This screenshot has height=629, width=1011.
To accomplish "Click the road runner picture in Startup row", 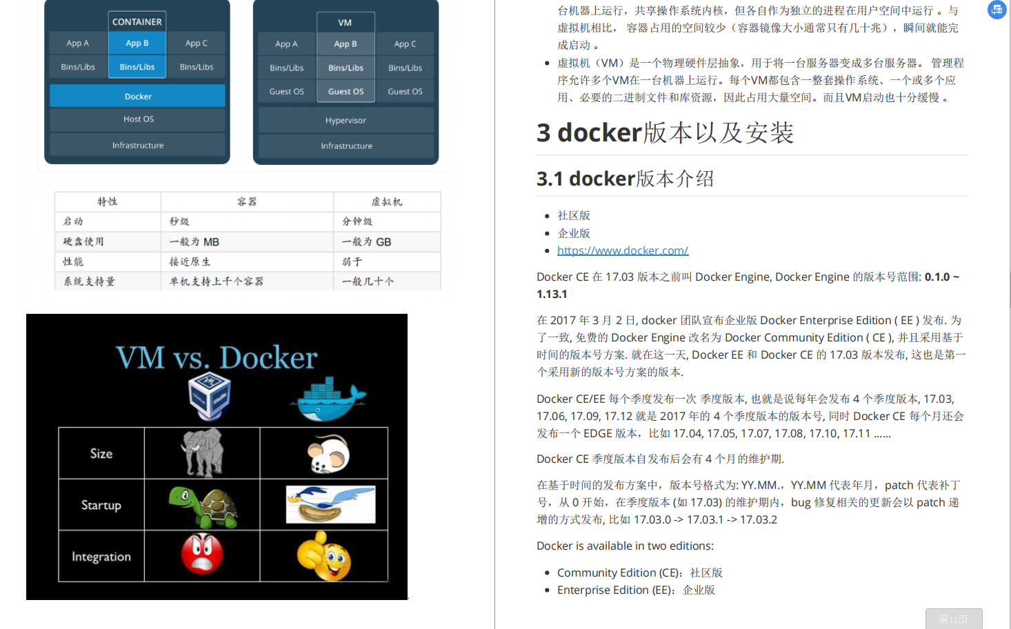I will click(x=331, y=504).
